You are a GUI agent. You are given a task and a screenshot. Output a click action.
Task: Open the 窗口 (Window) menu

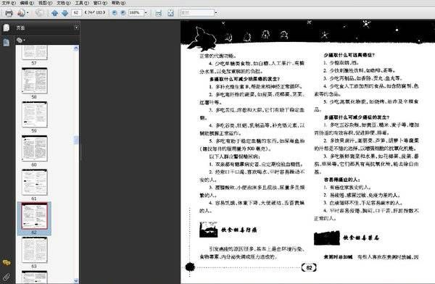click(x=100, y=3)
